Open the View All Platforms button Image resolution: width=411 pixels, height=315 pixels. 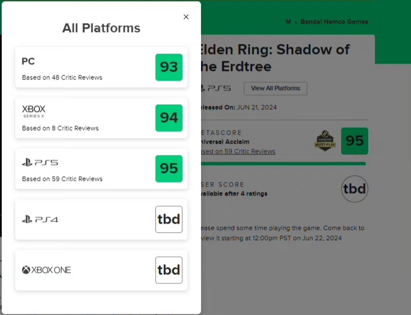click(275, 88)
